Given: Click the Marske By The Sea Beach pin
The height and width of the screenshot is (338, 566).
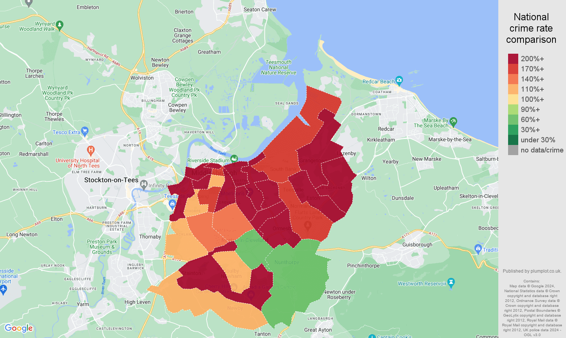Looking at the screenshot, I should [x=453, y=121].
